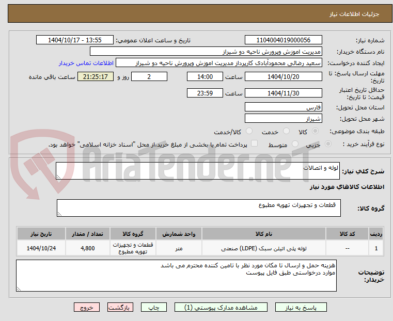
Task: Open 'اطلاعات تماس خریدار' link
Action: 86,63
